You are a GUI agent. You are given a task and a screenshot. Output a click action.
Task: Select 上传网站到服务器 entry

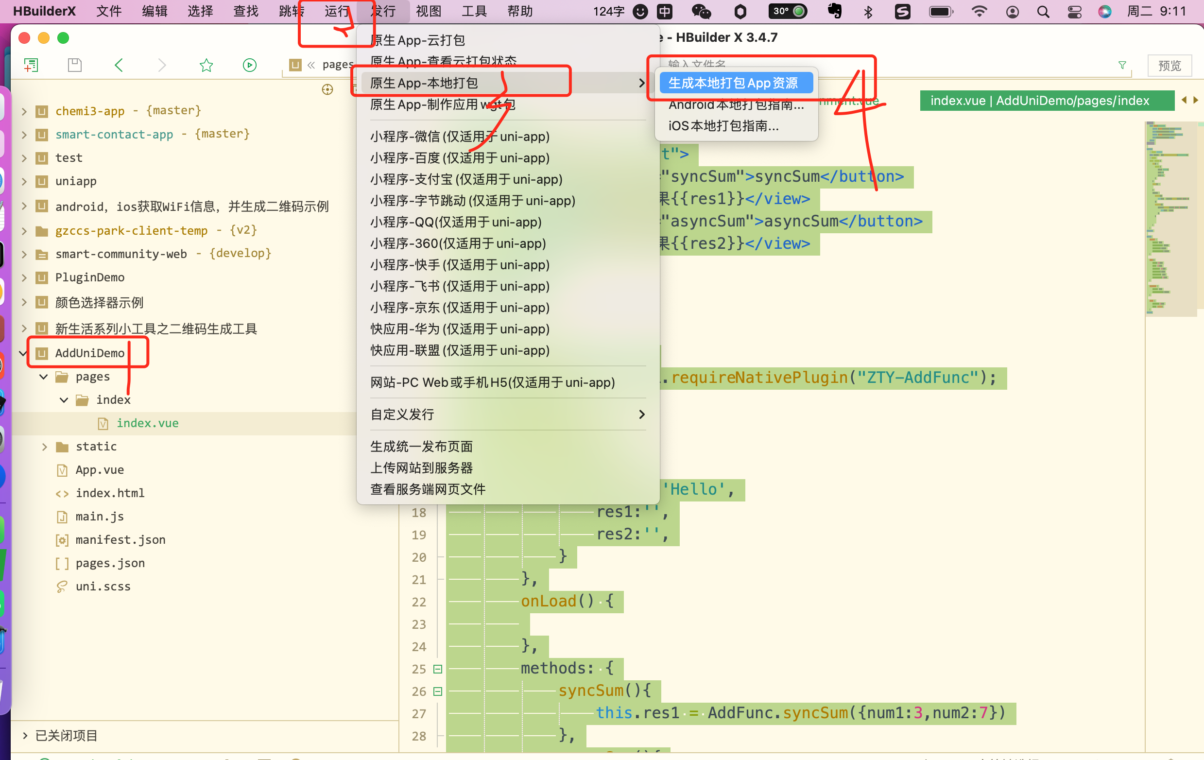coord(508,468)
